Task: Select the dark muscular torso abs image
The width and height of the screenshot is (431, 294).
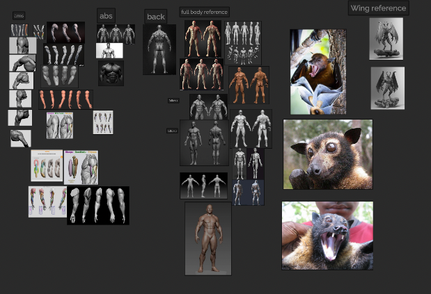Action: [111, 73]
